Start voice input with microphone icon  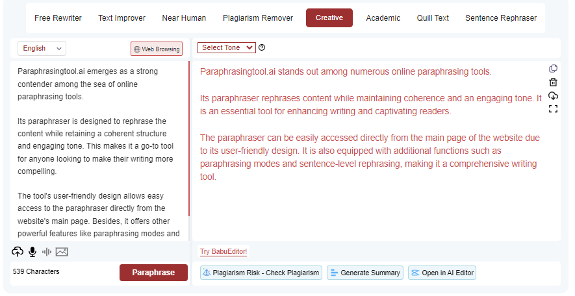32,252
